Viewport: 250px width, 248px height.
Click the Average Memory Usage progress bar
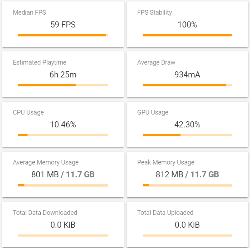tap(63, 185)
